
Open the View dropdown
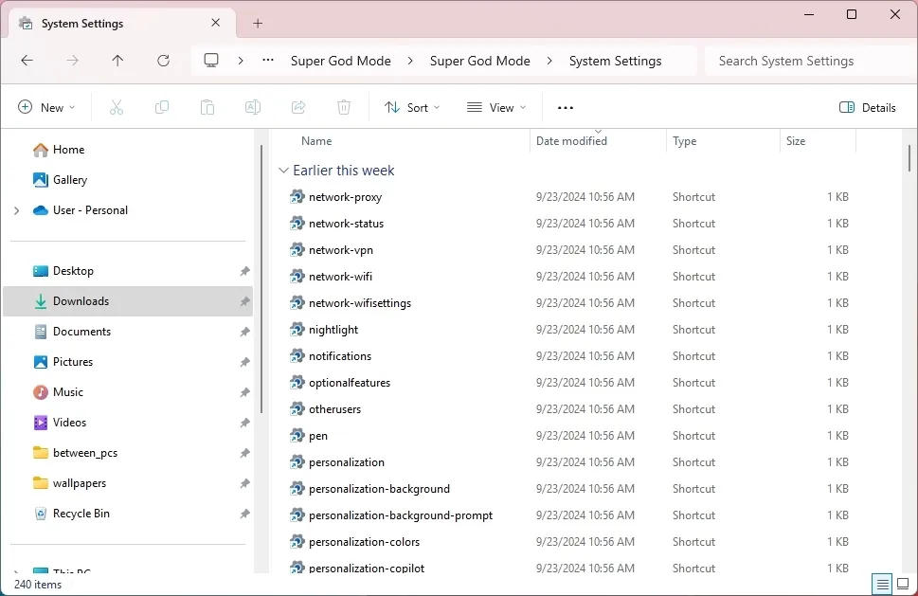495,107
